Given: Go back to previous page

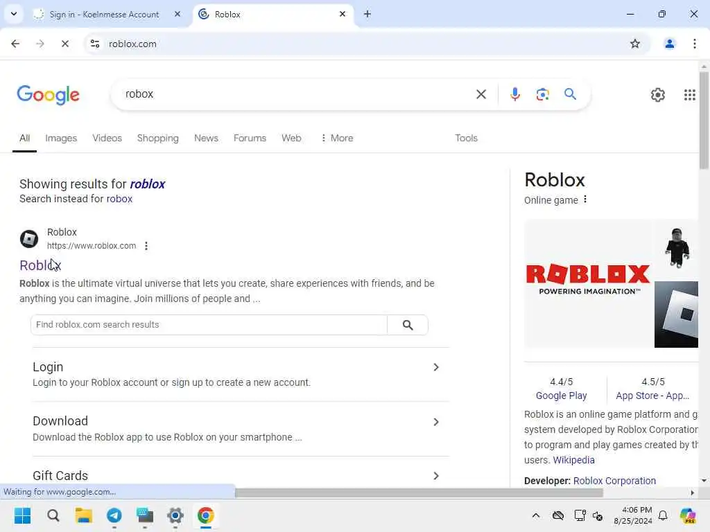Looking at the screenshot, I should (15, 44).
